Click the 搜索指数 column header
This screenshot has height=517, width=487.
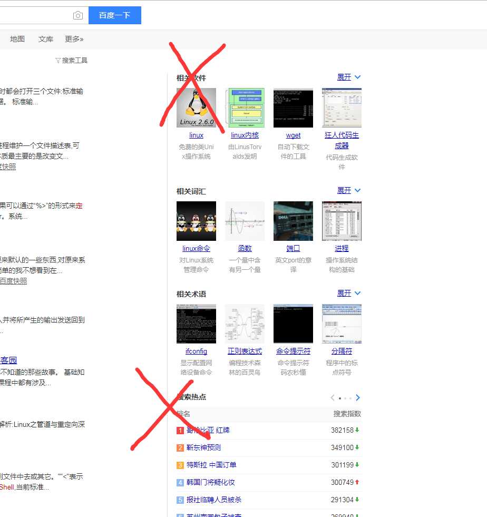click(347, 414)
